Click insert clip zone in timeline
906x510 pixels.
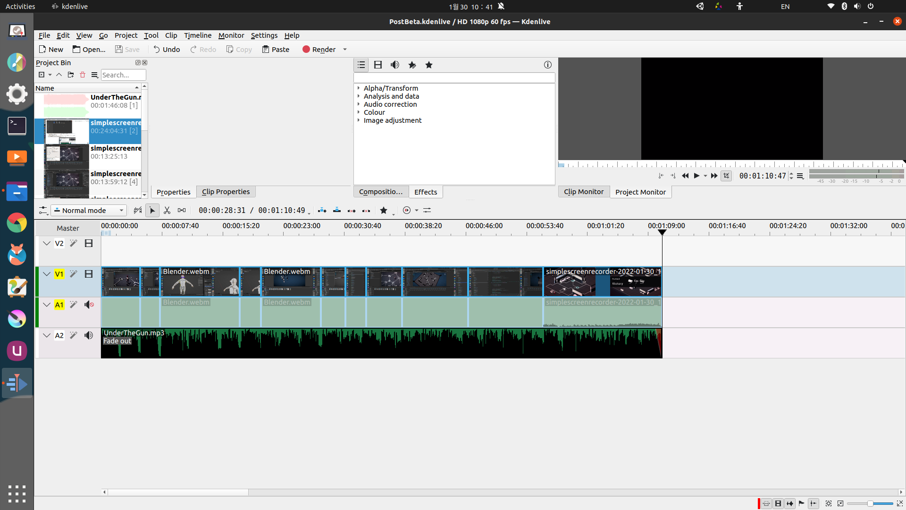[x=322, y=210]
